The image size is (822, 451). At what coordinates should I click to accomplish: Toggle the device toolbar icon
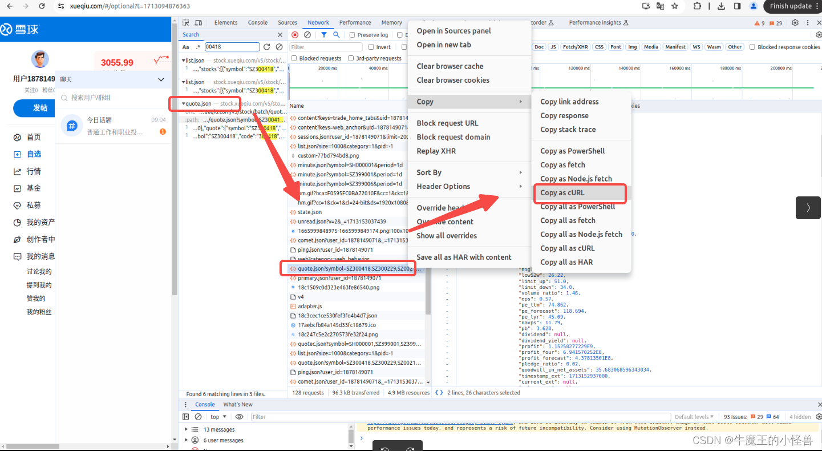pos(199,23)
